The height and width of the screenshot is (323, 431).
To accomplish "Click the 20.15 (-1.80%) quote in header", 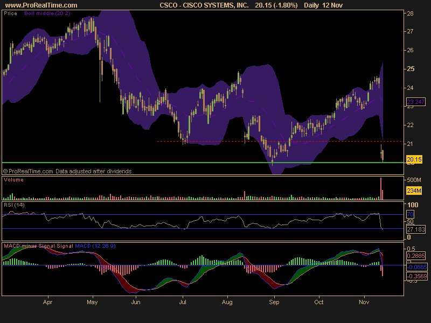I will click(x=276, y=5).
